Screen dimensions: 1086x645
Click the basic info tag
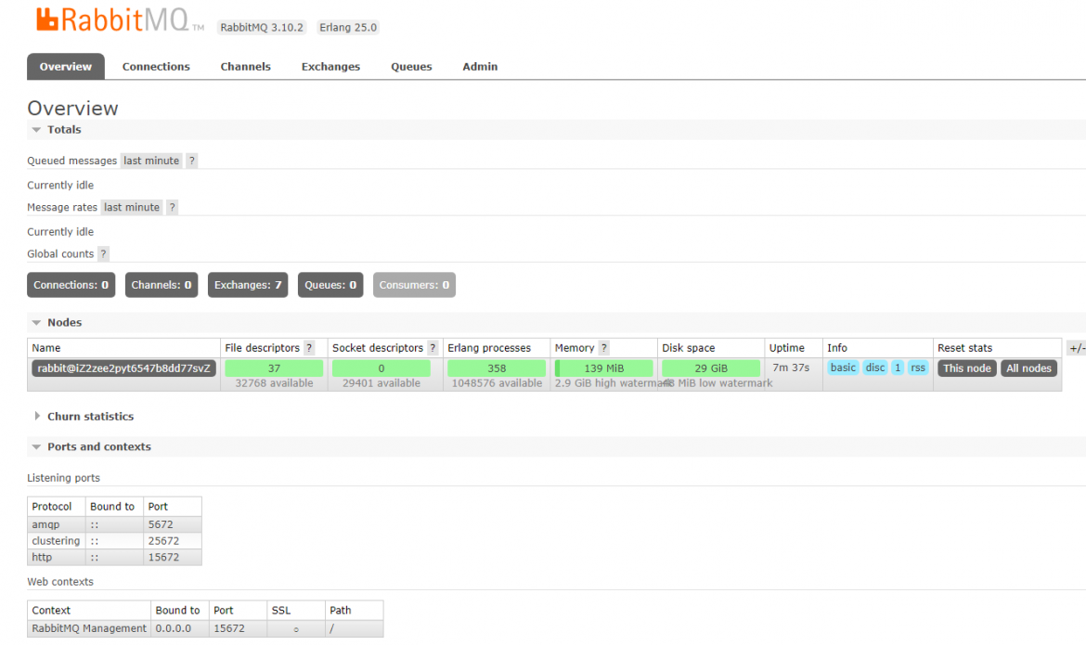[843, 368]
